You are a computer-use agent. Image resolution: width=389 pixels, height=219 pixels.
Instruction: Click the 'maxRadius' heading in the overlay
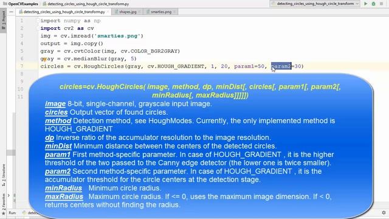point(64,196)
